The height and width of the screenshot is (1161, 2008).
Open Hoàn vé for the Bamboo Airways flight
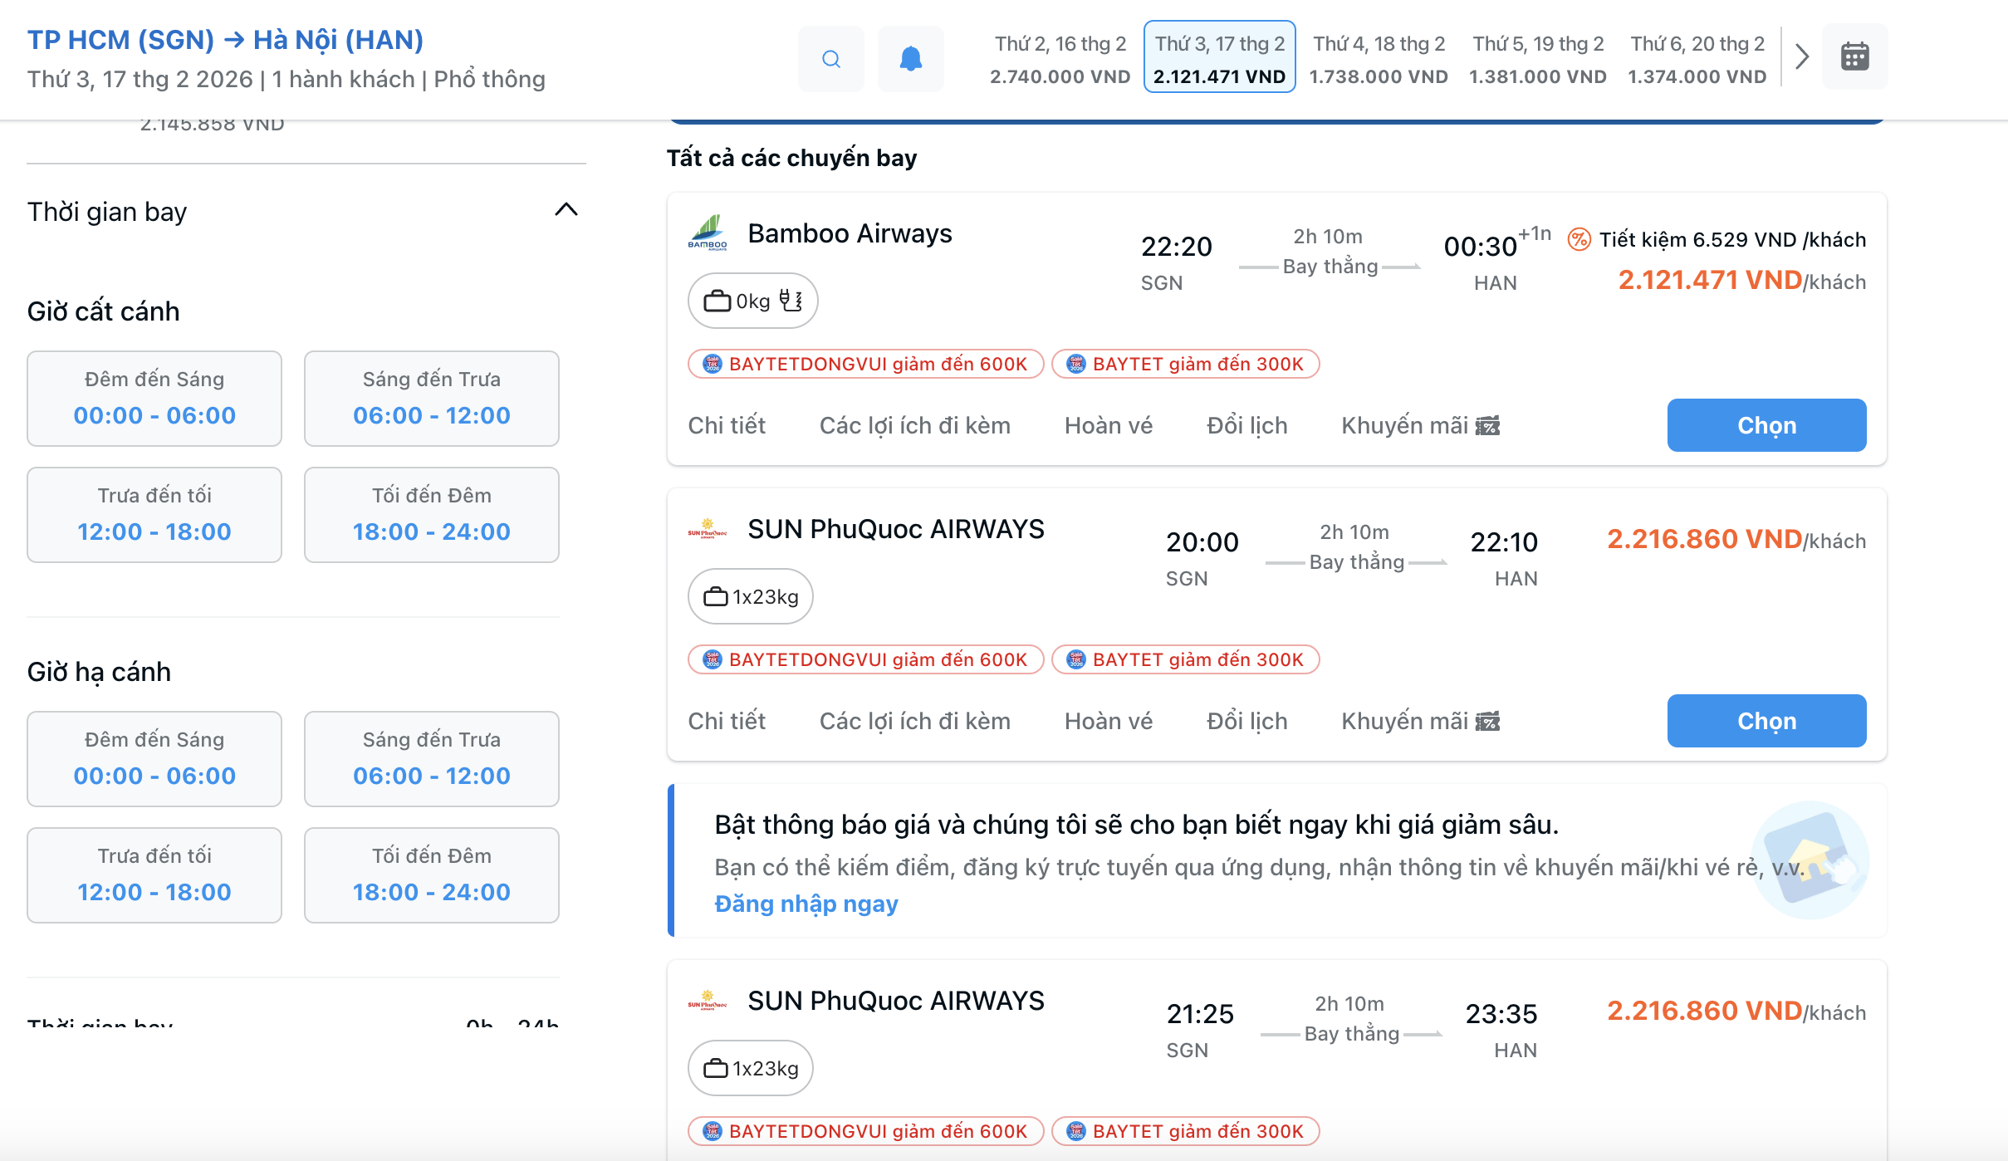pos(1109,425)
